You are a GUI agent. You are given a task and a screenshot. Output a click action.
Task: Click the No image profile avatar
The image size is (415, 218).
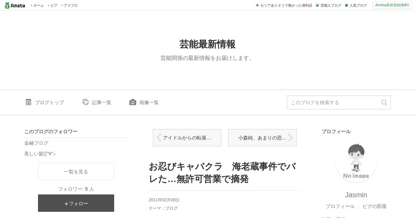click(356, 162)
